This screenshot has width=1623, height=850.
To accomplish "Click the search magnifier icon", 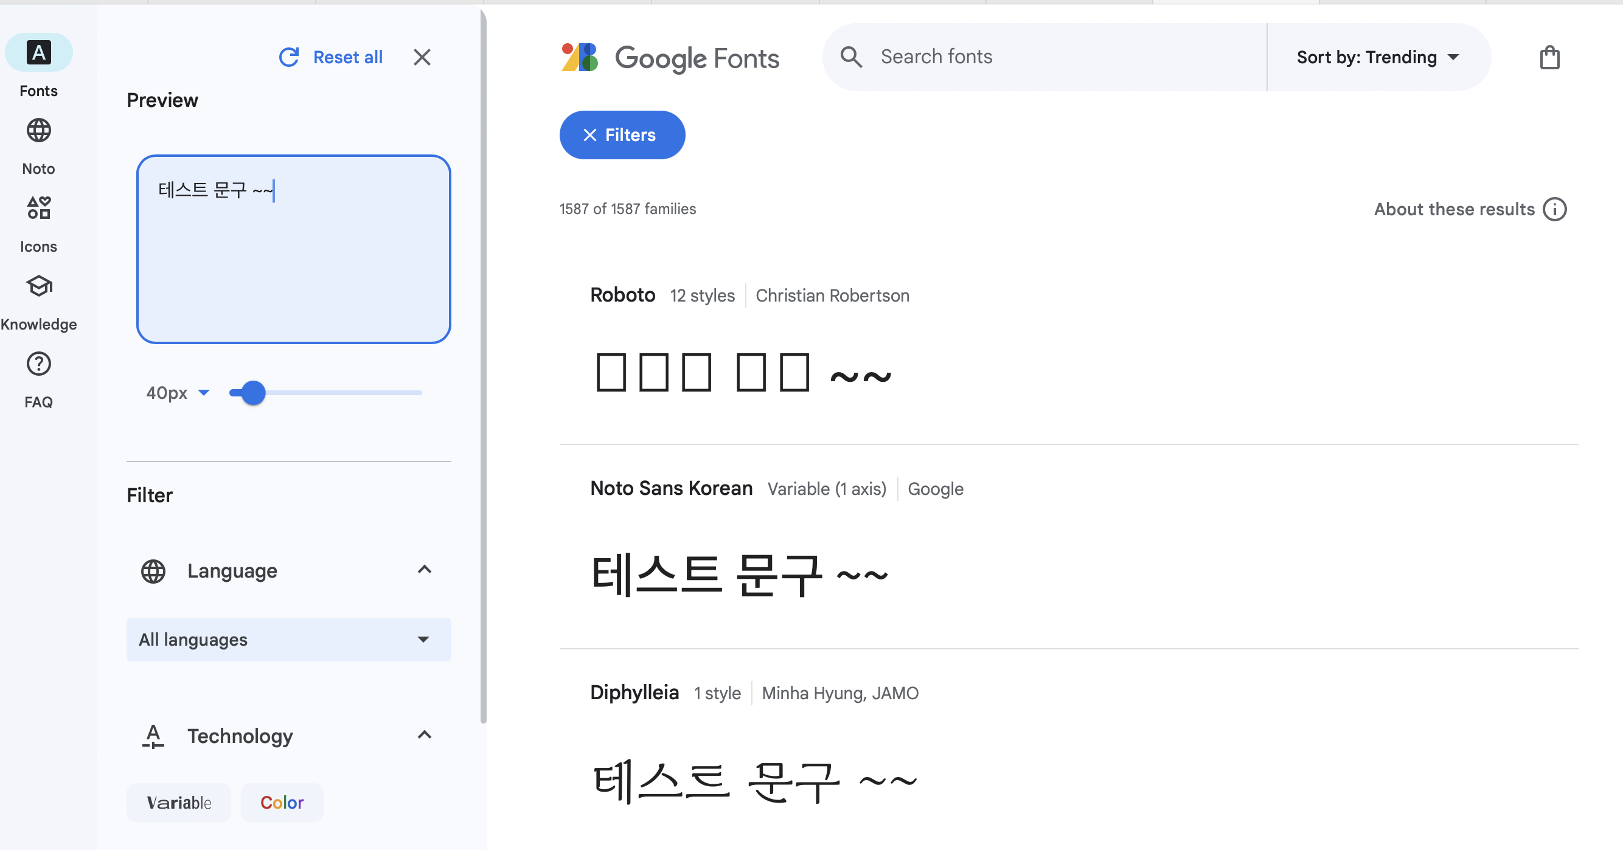I will tap(850, 57).
